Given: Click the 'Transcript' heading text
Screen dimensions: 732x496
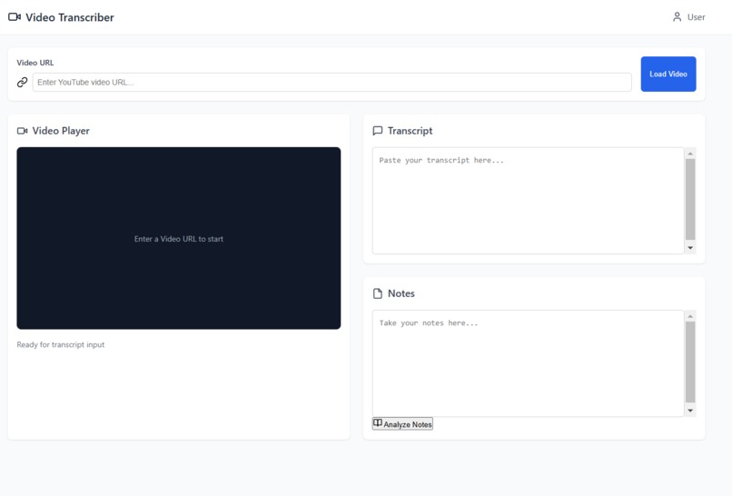Looking at the screenshot, I should (410, 131).
